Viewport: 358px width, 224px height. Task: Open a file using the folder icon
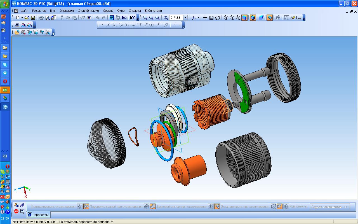pos(27,18)
